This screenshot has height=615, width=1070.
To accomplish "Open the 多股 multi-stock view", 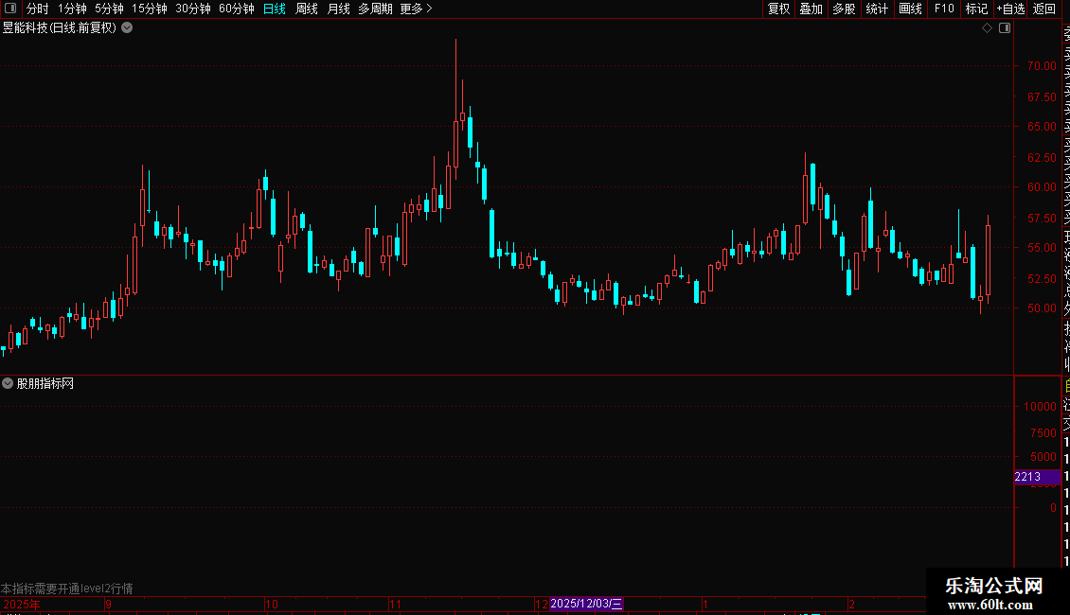I will (x=844, y=9).
